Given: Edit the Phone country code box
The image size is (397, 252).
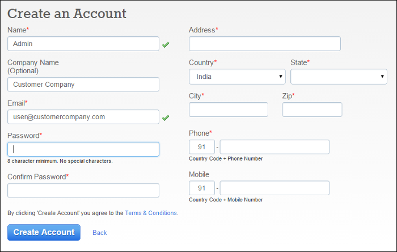Looking at the screenshot, I should pyautogui.click(x=201, y=147).
